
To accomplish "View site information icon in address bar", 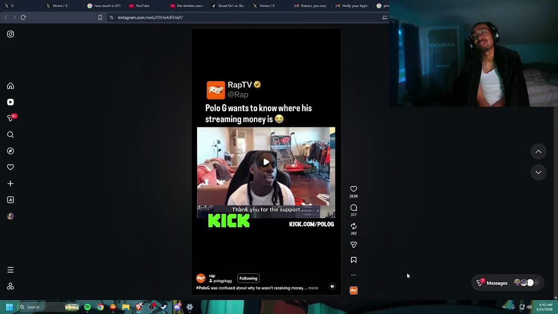I will pos(112,17).
